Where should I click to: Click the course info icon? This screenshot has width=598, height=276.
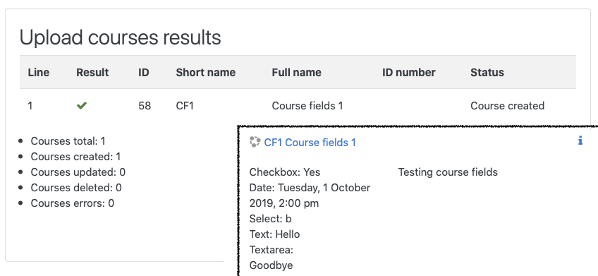point(580,140)
